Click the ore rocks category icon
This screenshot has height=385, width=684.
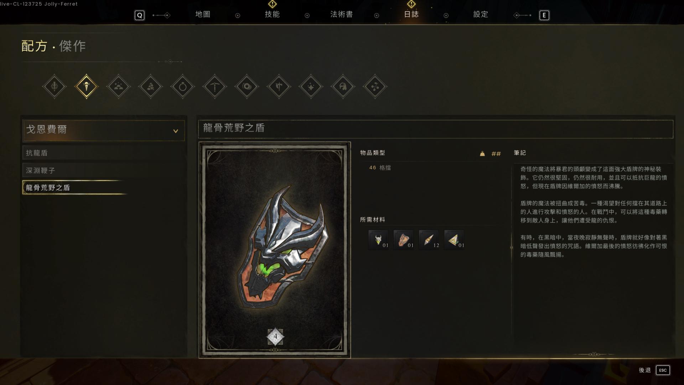tap(150, 86)
